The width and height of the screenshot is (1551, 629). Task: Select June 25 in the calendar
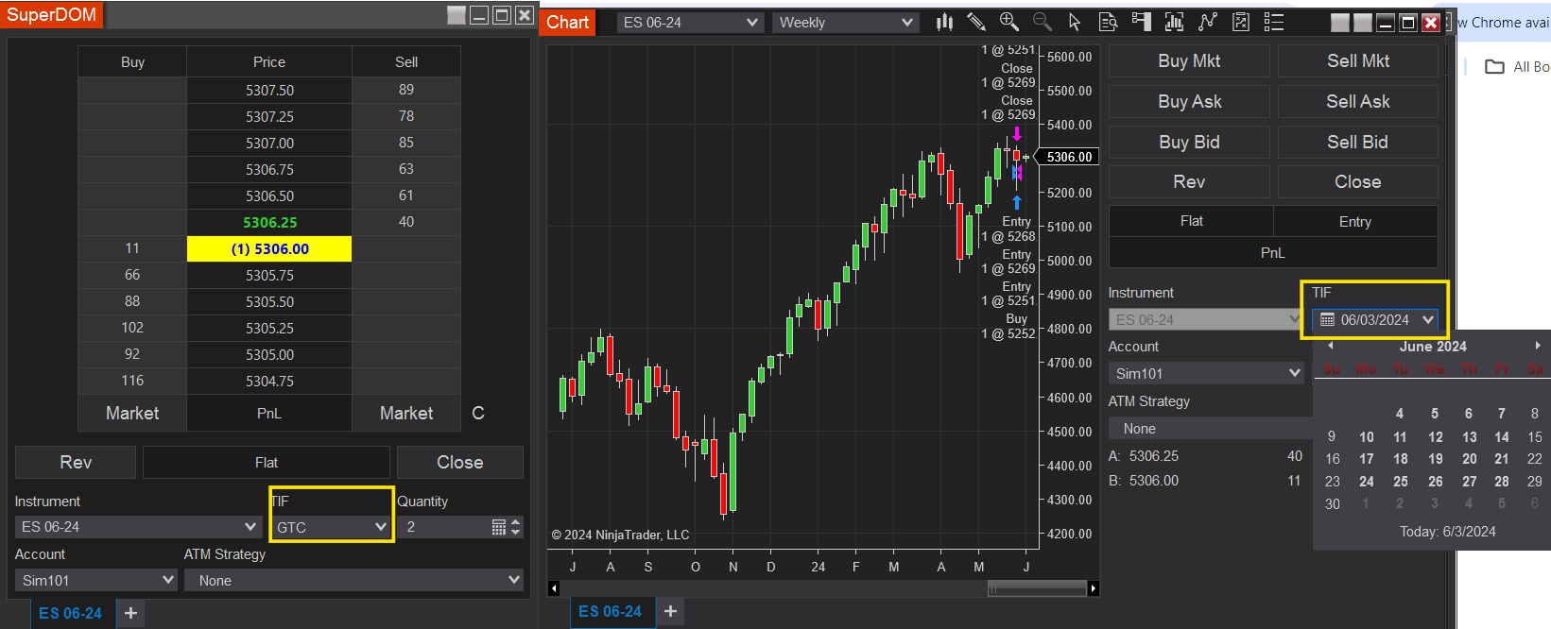tap(1401, 481)
